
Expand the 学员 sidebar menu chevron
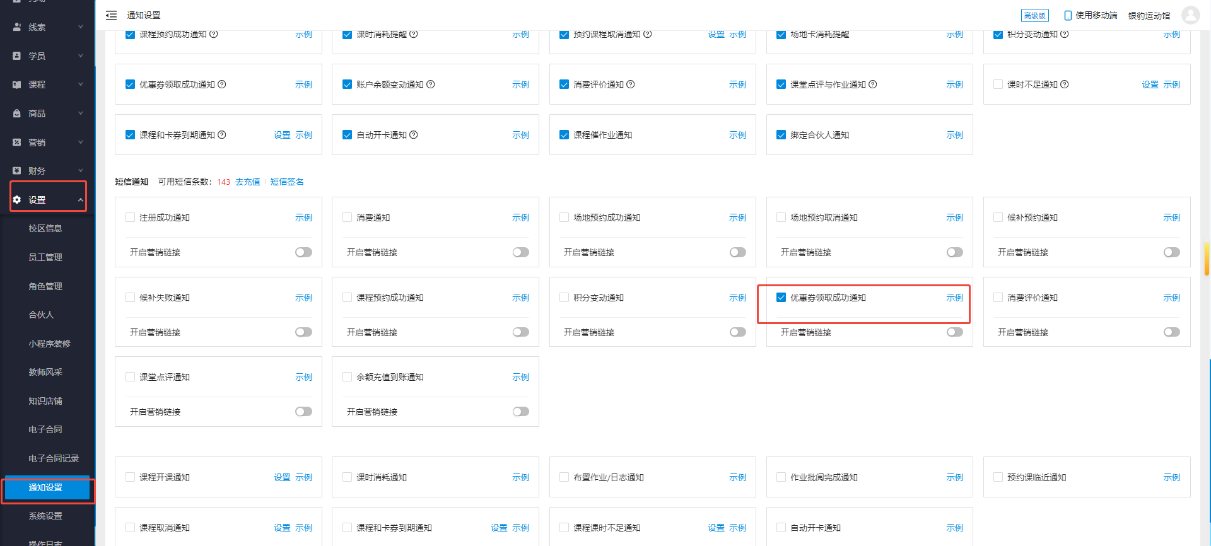tap(81, 56)
